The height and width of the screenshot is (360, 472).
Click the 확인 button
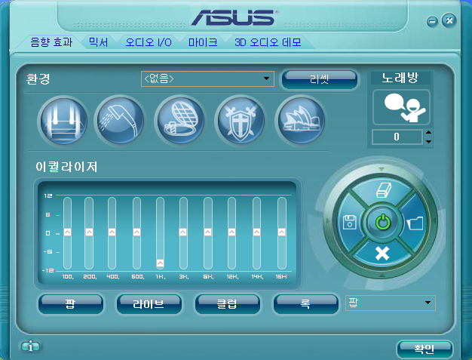pos(424,349)
